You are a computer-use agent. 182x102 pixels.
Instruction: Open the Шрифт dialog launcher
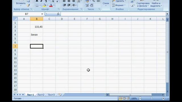[x=59, y=9]
